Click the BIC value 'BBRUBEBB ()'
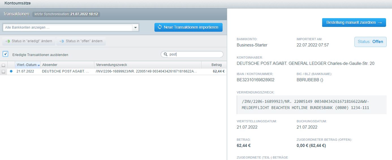This screenshot has height=160, width=392. point(310,80)
